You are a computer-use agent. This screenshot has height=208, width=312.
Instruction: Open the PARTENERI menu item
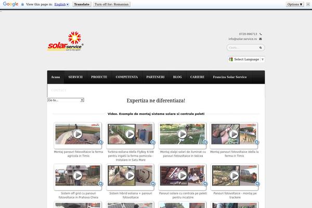[155, 77]
